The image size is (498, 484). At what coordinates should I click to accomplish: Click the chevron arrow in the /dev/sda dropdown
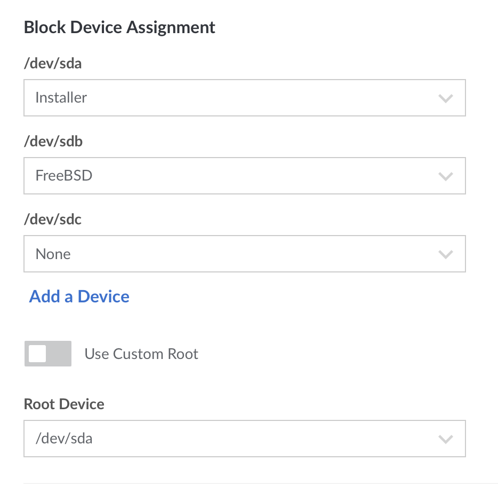[445, 98]
